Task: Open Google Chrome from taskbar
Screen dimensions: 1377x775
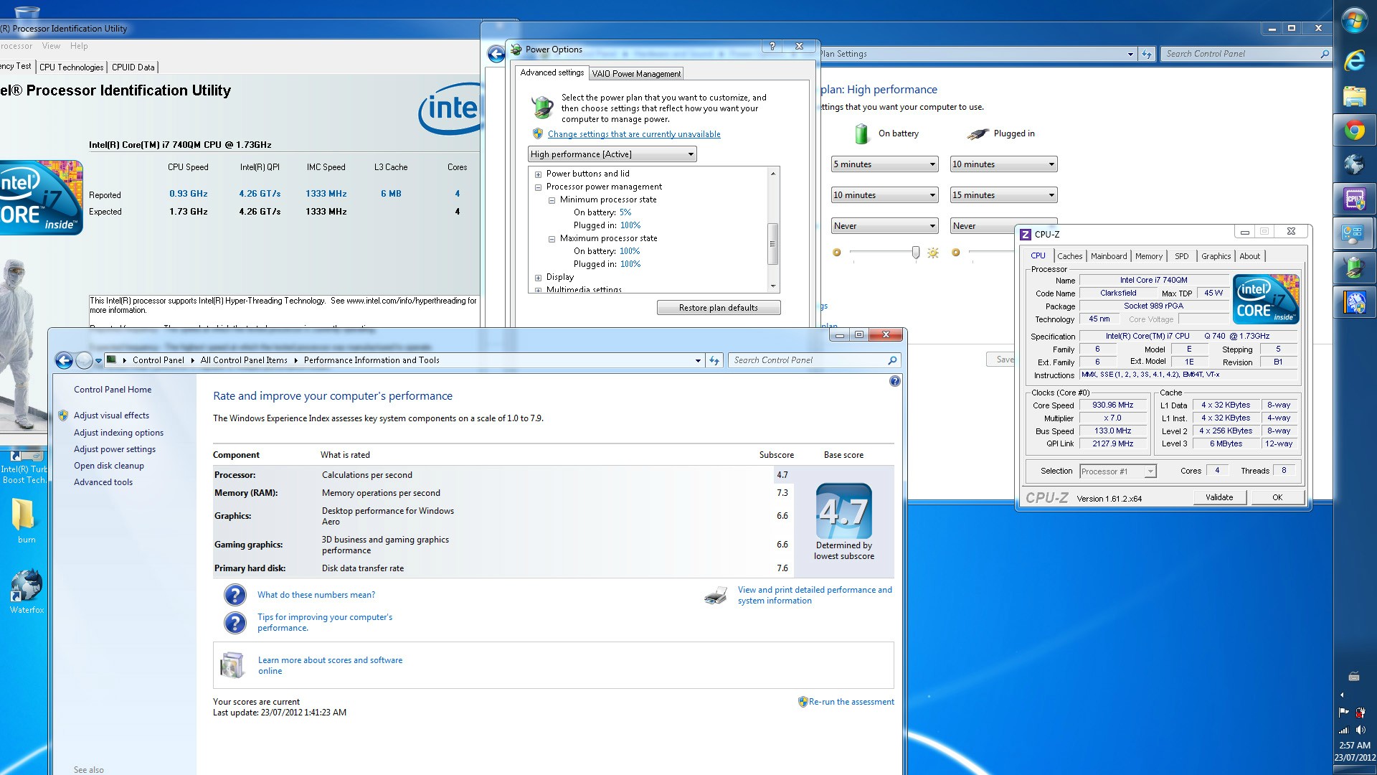Action: click(x=1355, y=130)
